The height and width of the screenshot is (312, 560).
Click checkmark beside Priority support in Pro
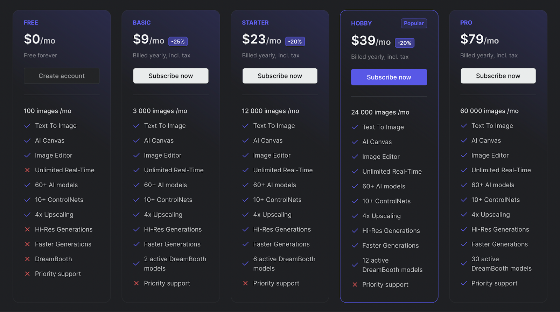pos(464,283)
